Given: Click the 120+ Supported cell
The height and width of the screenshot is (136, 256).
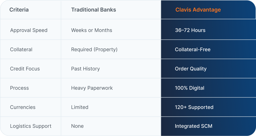Looking at the screenshot, I should click(x=194, y=107).
